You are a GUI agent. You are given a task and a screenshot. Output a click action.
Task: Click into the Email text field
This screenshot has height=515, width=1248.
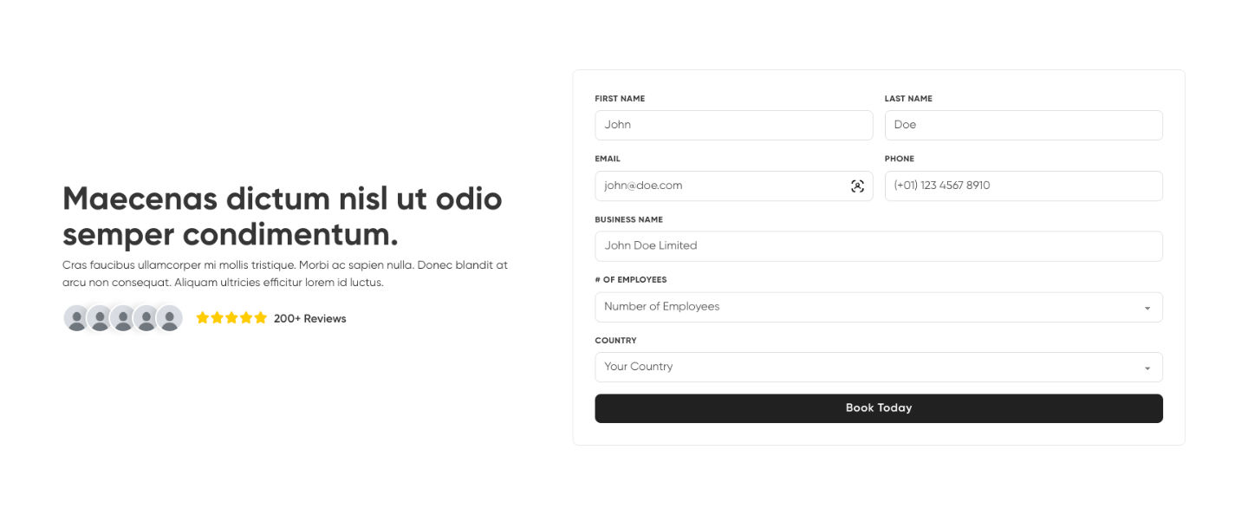click(x=719, y=186)
